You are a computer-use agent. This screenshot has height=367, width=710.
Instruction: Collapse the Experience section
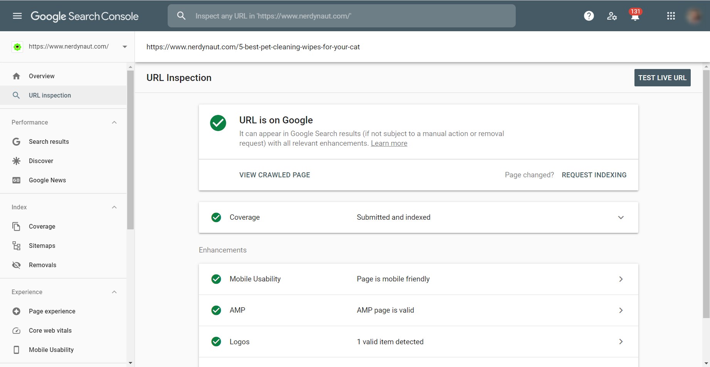[x=114, y=292]
